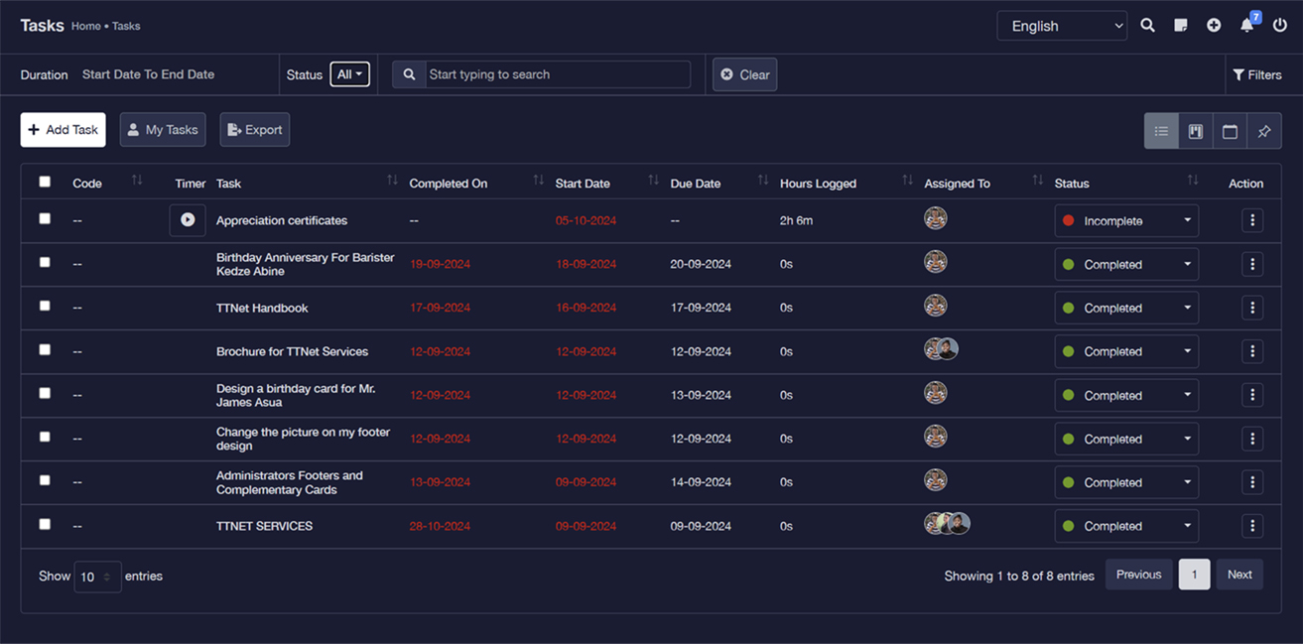Image resolution: width=1303 pixels, height=644 pixels.
Task: Tick the select-all checkbox in table header
Action: (45, 182)
